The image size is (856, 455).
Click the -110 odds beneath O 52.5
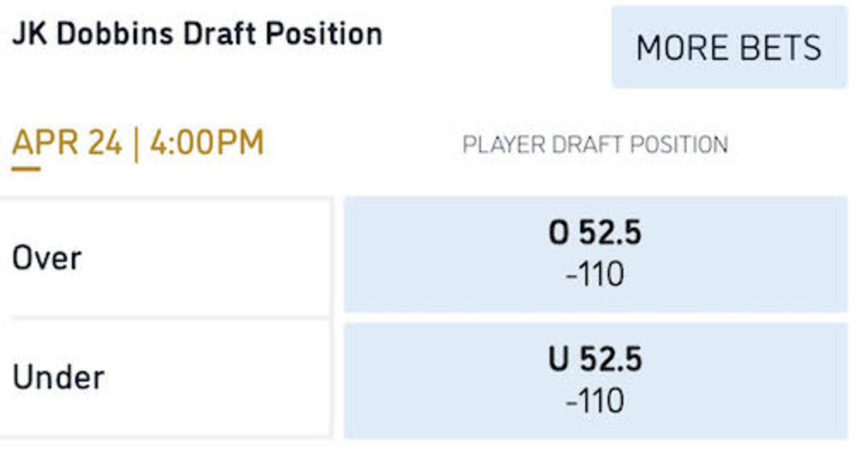(x=595, y=275)
